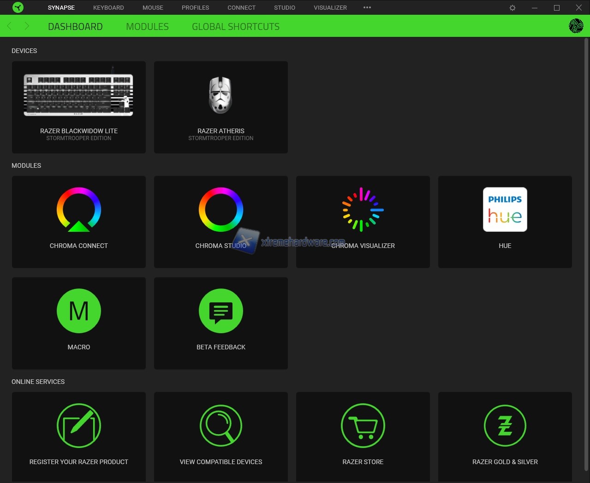Image resolution: width=590 pixels, height=483 pixels.
Task: Click the Razer user profile avatar
Action: tap(576, 26)
